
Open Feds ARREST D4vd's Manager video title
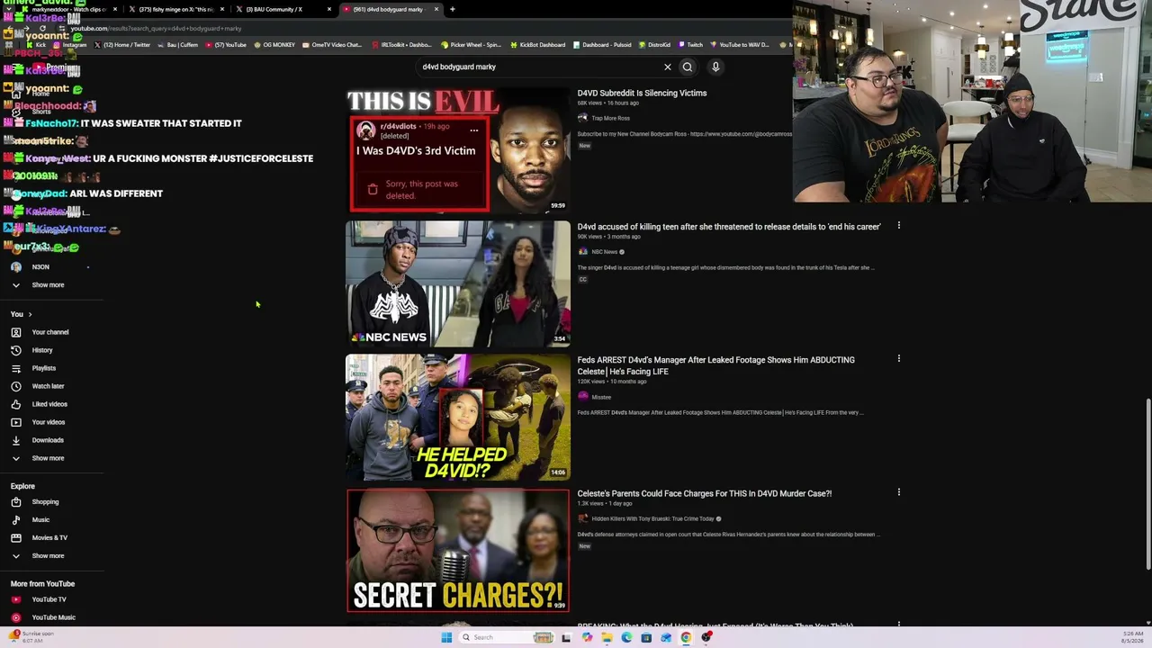pos(716,365)
